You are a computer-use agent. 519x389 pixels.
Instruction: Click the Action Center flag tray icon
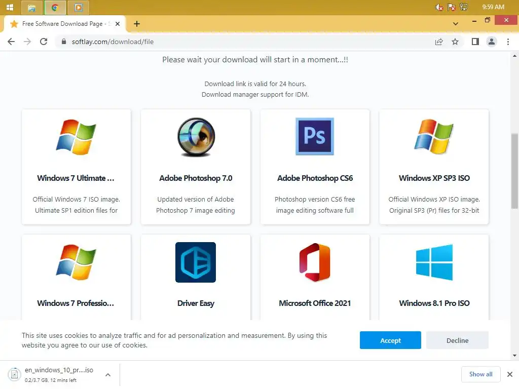[452, 7]
